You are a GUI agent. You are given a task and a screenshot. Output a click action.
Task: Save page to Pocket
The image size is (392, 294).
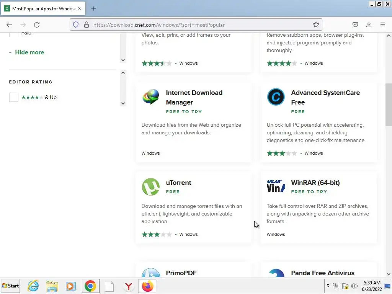pyautogui.click(x=355, y=25)
